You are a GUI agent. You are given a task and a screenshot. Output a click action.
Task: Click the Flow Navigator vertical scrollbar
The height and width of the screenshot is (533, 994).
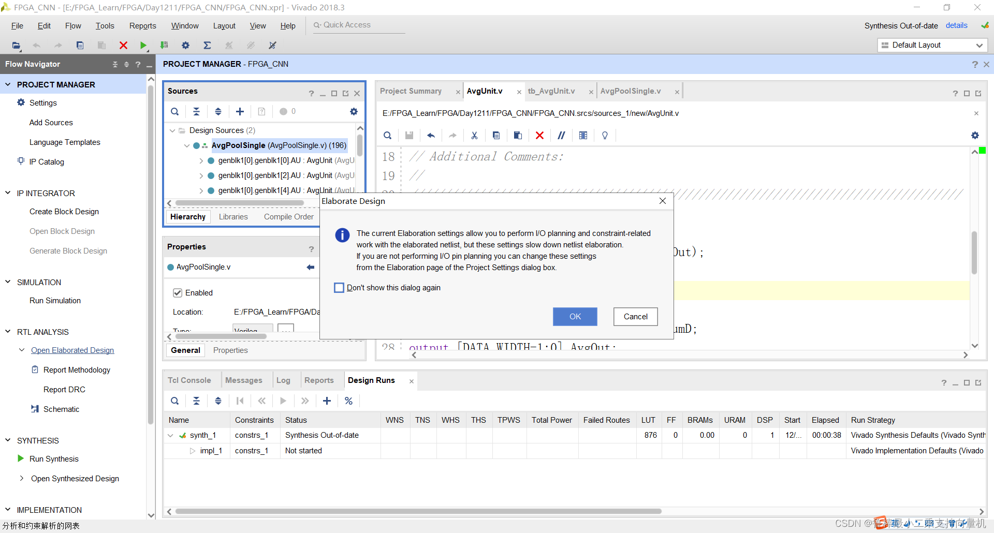point(151,254)
